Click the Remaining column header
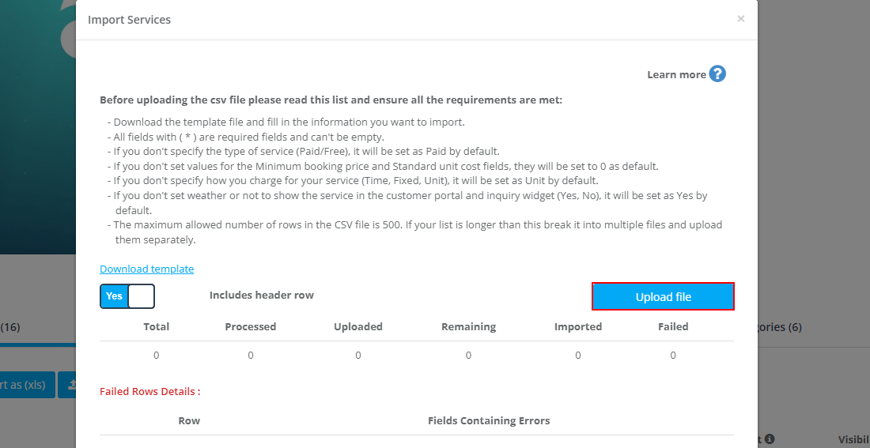870x448 pixels. click(468, 326)
